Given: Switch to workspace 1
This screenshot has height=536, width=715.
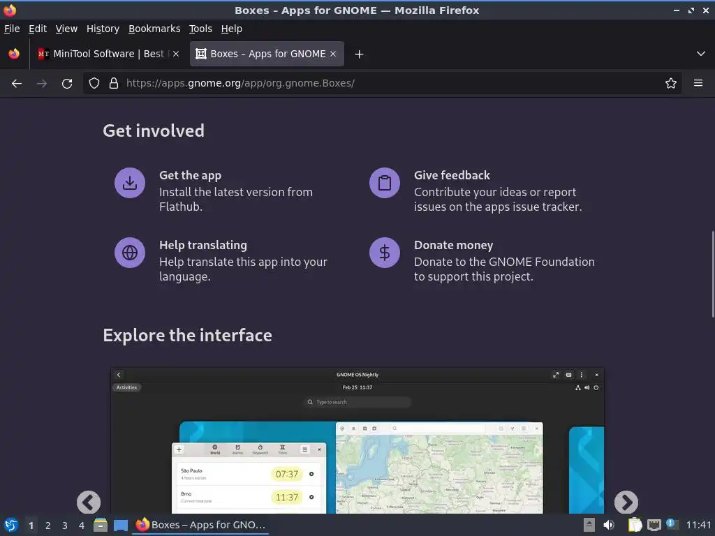Looking at the screenshot, I should click(31, 526).
